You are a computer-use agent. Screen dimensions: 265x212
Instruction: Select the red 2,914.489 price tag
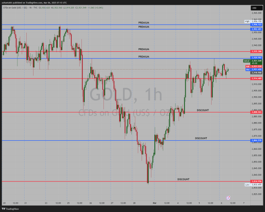[257, 78]
